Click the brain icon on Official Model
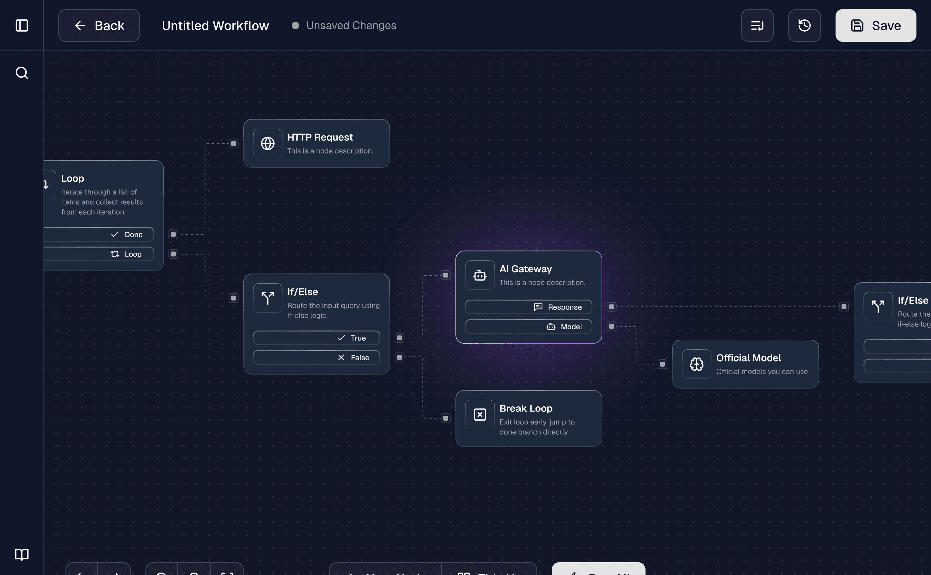 tap(696, 364)
